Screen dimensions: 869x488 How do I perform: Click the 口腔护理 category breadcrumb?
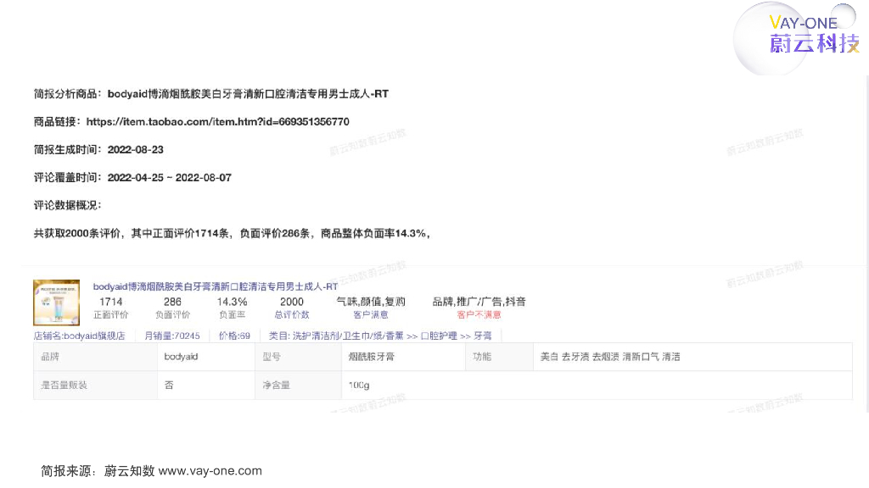point(439,335)
